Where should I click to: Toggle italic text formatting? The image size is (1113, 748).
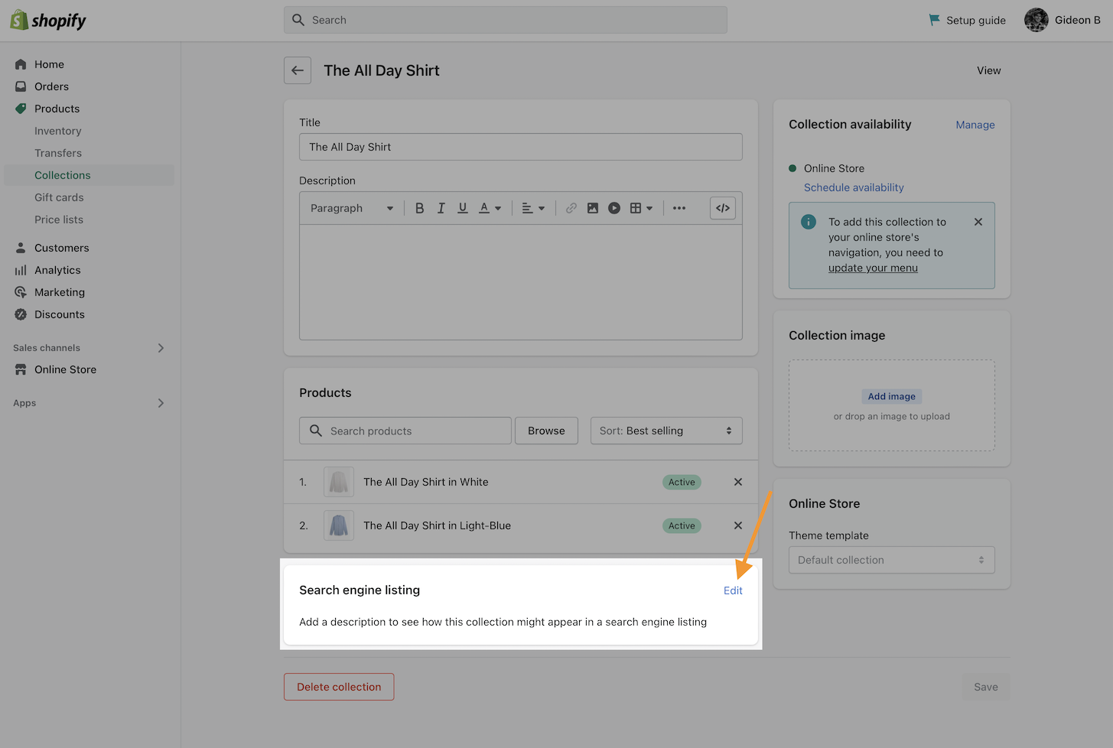point(441,208)
